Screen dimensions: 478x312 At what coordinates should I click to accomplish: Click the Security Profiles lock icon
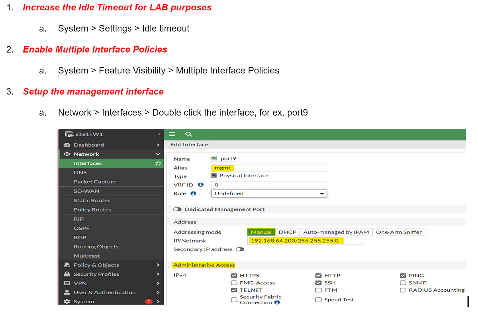[67, 274]
